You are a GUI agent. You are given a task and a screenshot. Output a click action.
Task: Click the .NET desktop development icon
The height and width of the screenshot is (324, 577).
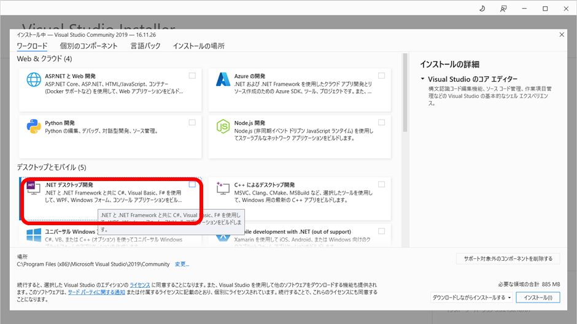(34, 189)
